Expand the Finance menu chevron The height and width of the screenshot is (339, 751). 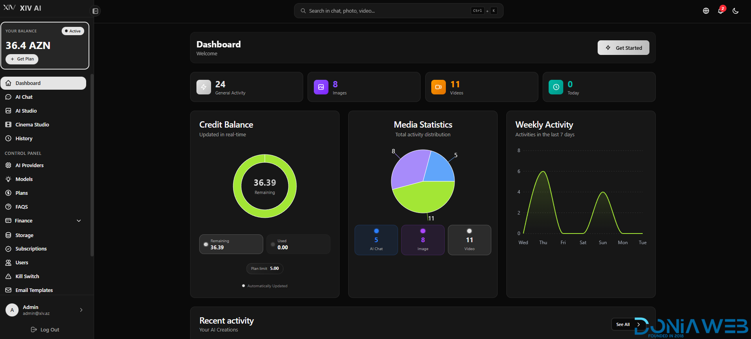79,221
